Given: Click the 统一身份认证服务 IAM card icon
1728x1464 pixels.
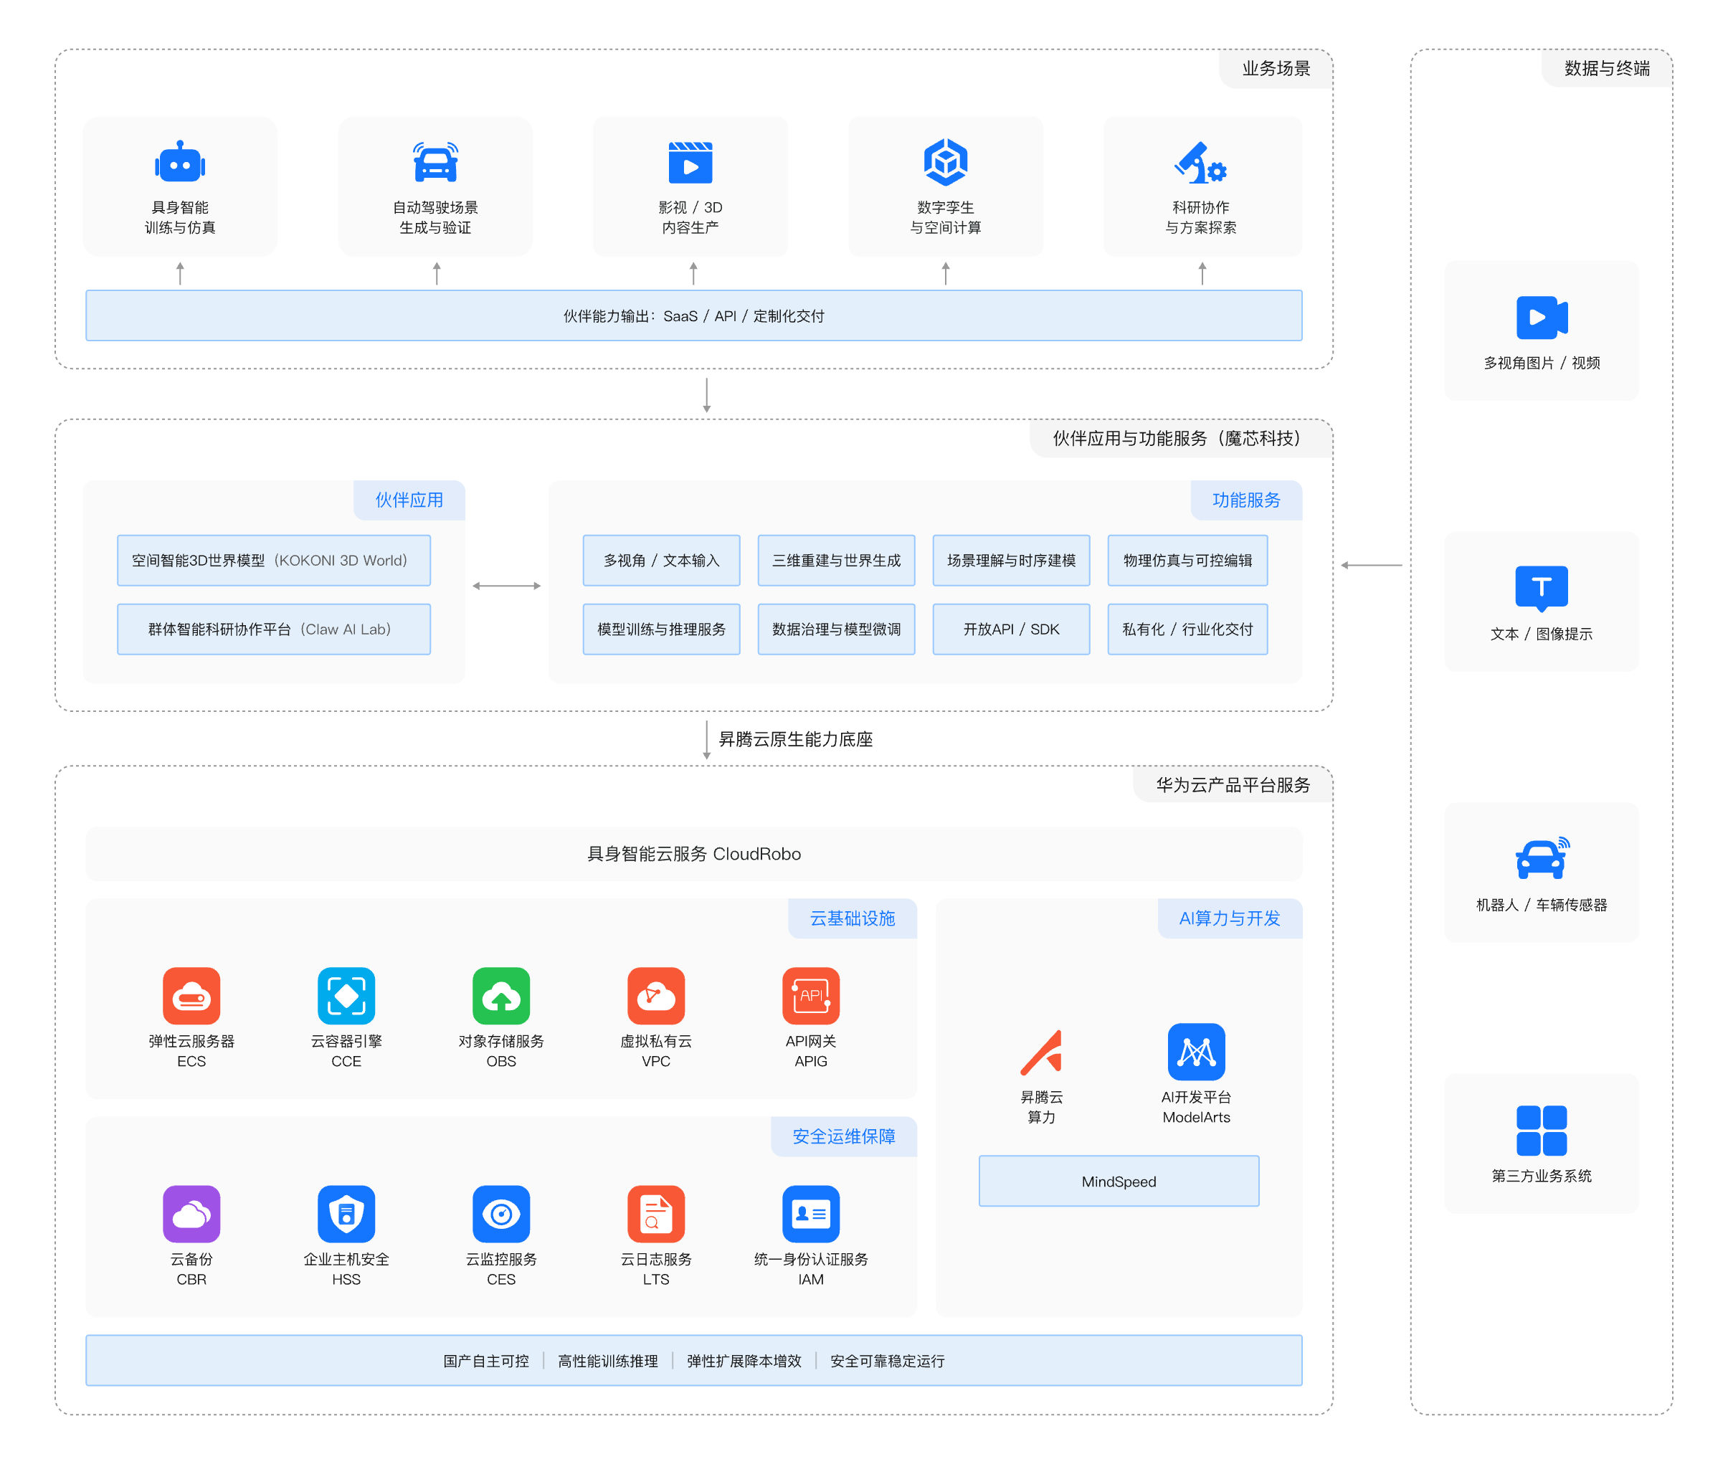Looking at the screenshot, I should pyautogui.click(x=810, y=1213).
